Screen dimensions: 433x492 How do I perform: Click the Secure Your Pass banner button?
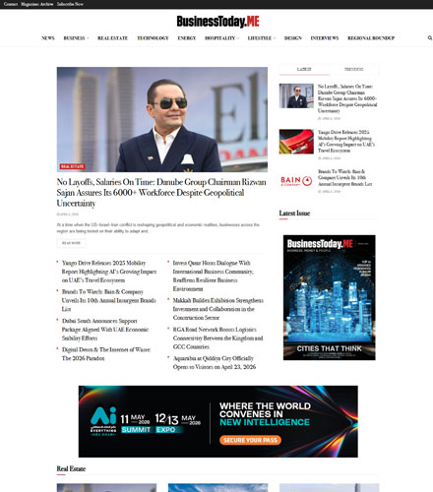point(250,440)
